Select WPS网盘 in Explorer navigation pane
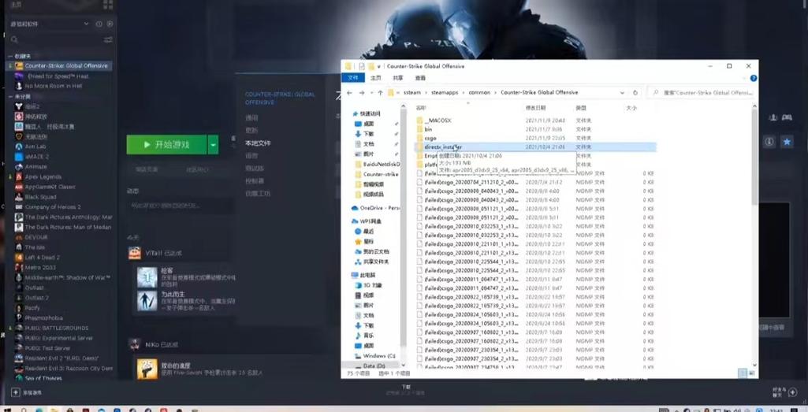808x412 pixels. pos(367,221)
